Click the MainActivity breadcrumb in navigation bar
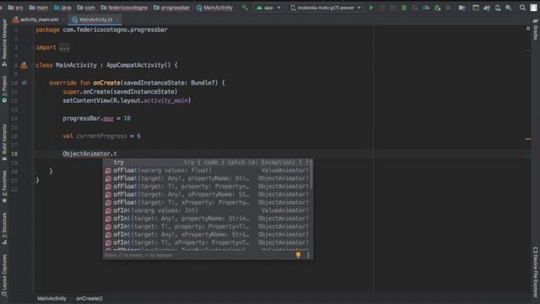Viewport: 540px width, 304px height. click(214, 8)
